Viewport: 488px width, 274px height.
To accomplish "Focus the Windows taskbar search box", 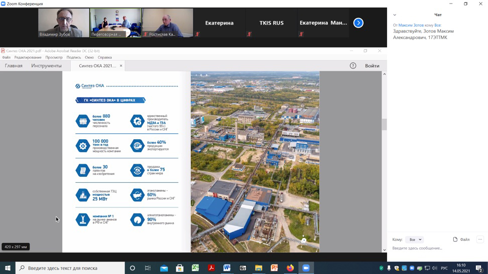I will 70,268.
